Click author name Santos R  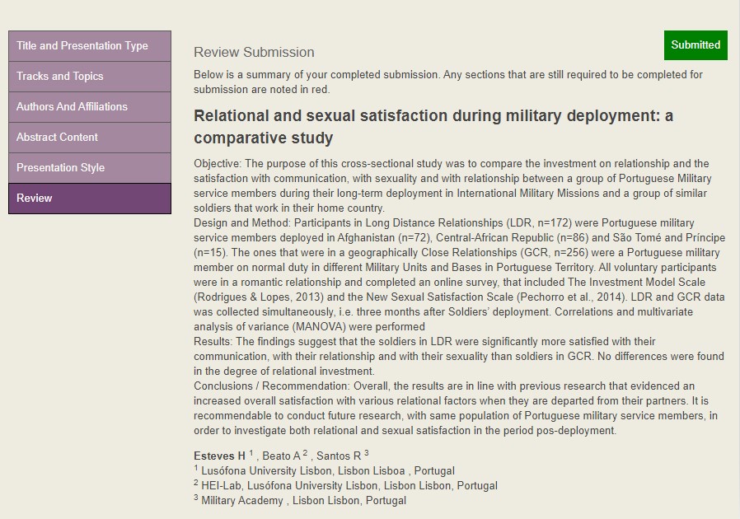pos(339,456)
